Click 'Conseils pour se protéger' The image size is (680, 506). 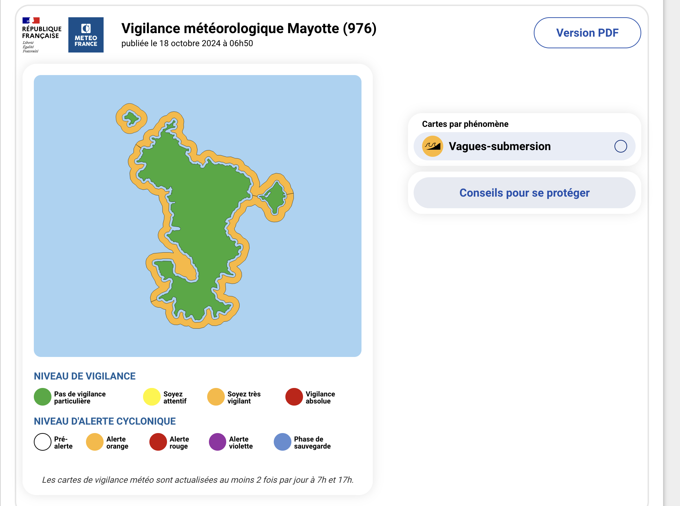(524, 192)
